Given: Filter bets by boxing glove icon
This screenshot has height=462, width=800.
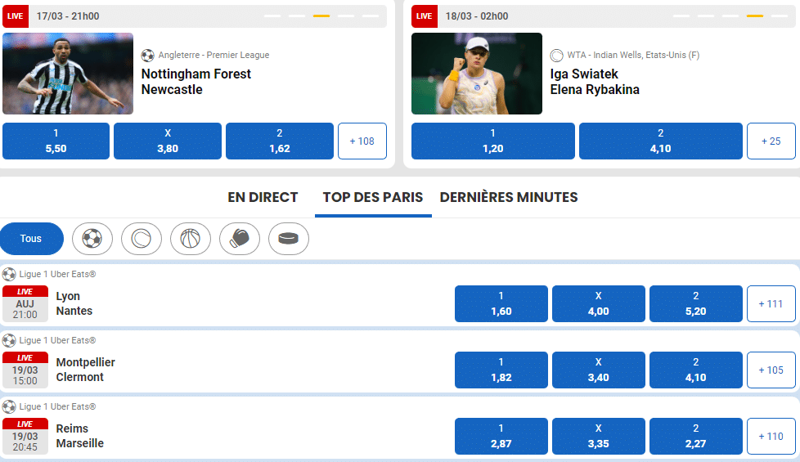Looking at the screenshot, I should tap(240, 239).
